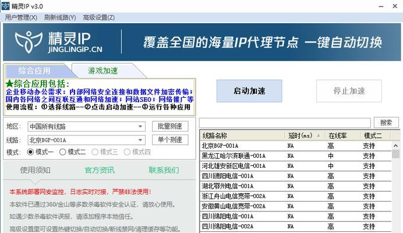Click the 停止加速 button

(349, 91)
